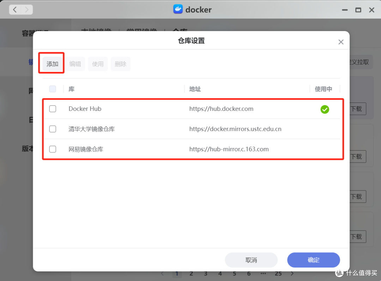The width and height of the screenshot is (381, 281).
Task: Click the 删除 button in the toolbar
Action: point(121,64)
